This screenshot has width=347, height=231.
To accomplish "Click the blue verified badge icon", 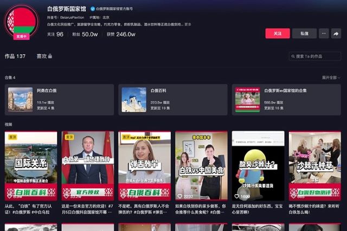I will [x=93, y=9].
